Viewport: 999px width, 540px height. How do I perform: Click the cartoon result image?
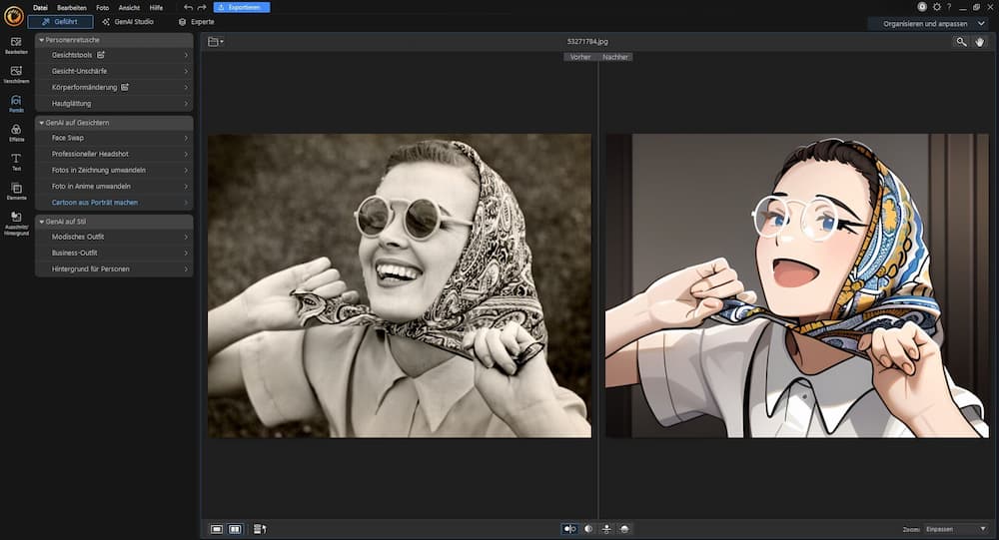(796, 285)
